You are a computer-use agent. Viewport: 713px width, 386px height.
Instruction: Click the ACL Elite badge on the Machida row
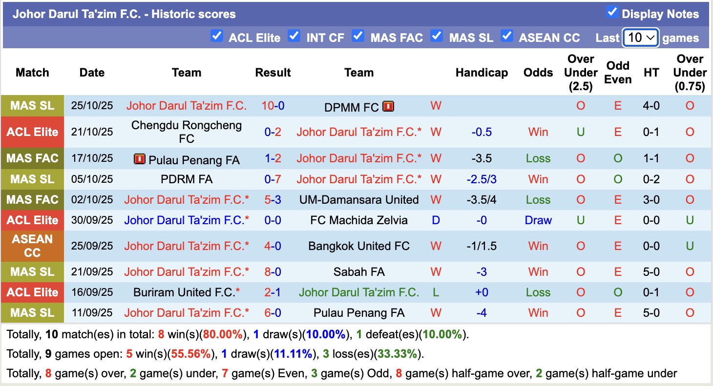pos(32,220)
